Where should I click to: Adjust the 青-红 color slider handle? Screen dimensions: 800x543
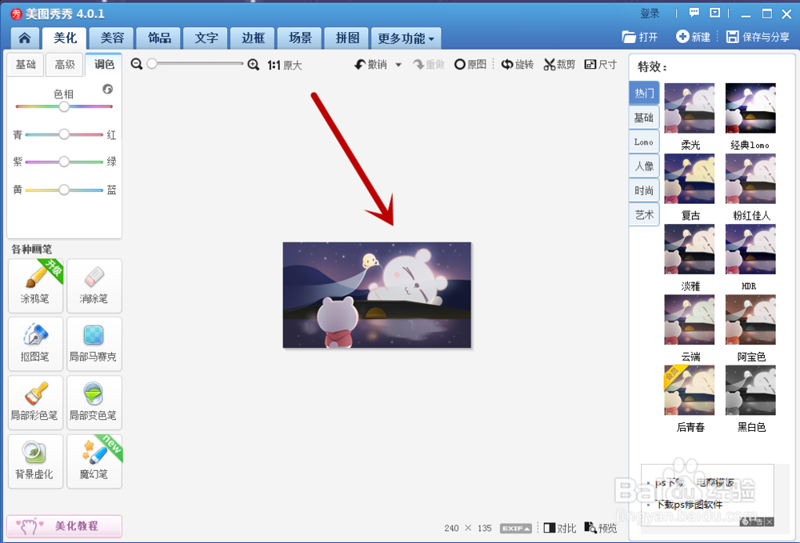pyautogui.click(x=64, y=134)
